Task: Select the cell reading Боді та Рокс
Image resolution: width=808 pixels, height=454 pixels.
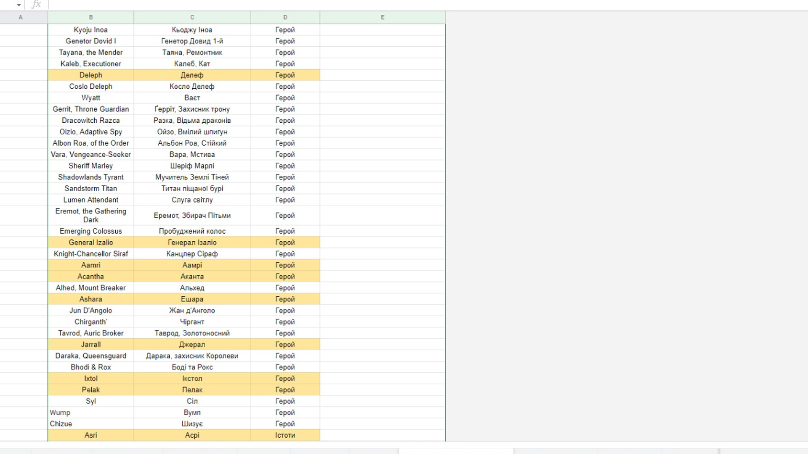Action: 192,367
